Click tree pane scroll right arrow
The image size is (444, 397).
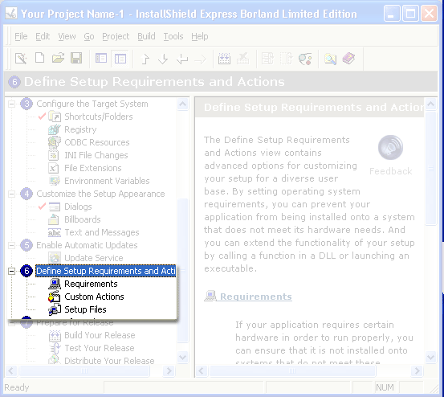tap(169, 370)
